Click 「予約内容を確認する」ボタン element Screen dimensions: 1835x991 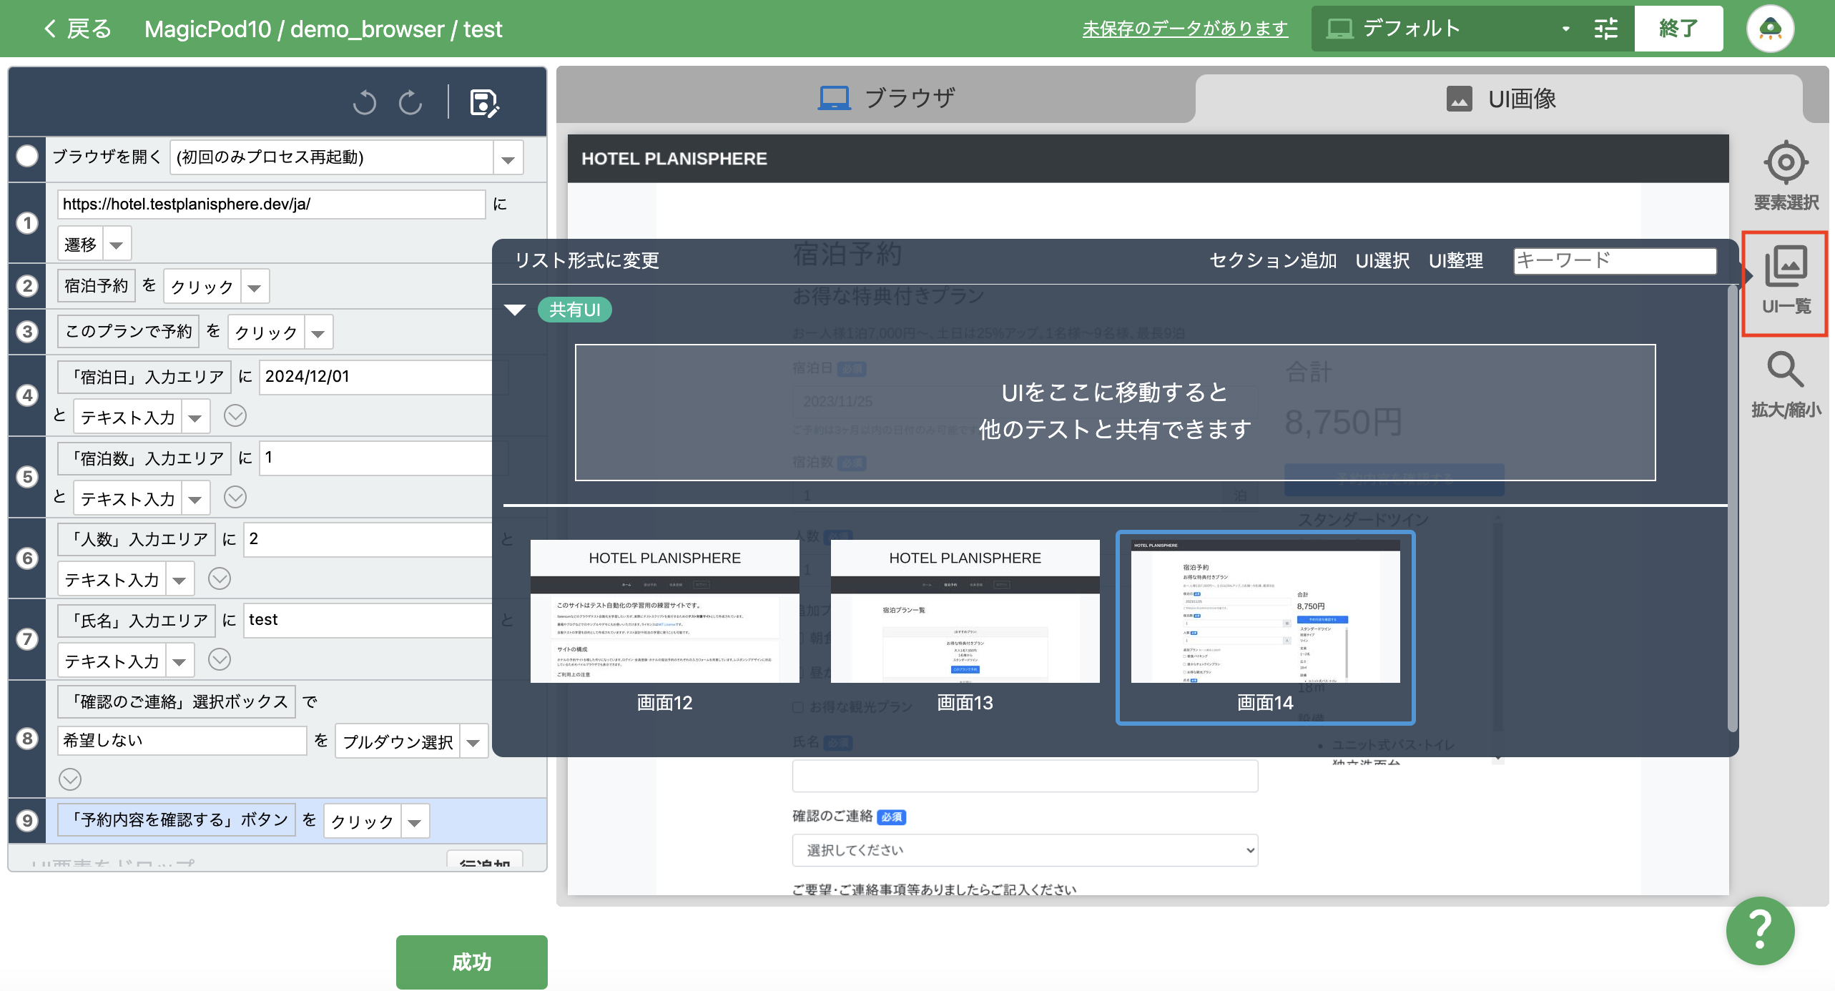point(177,819)
